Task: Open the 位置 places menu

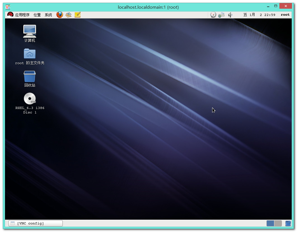Action: (37, 15)
